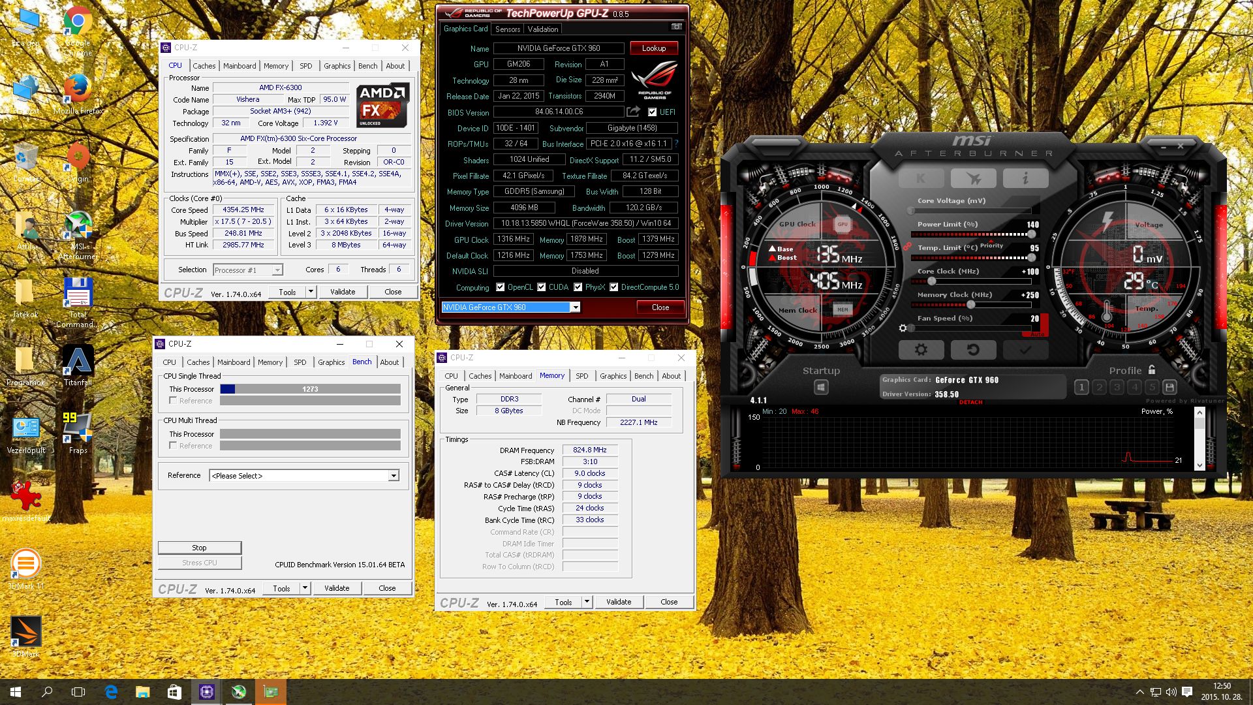Toggle the UEFI checkbox in GPU-Z
1253x705 pixels.
(652, 112)
